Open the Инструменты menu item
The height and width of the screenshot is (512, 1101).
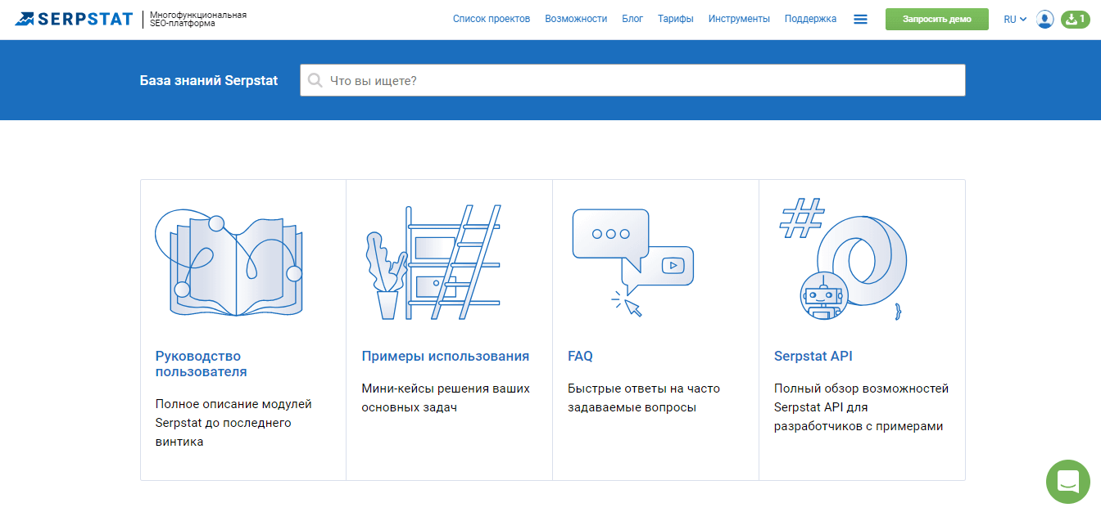coord(739,19)
